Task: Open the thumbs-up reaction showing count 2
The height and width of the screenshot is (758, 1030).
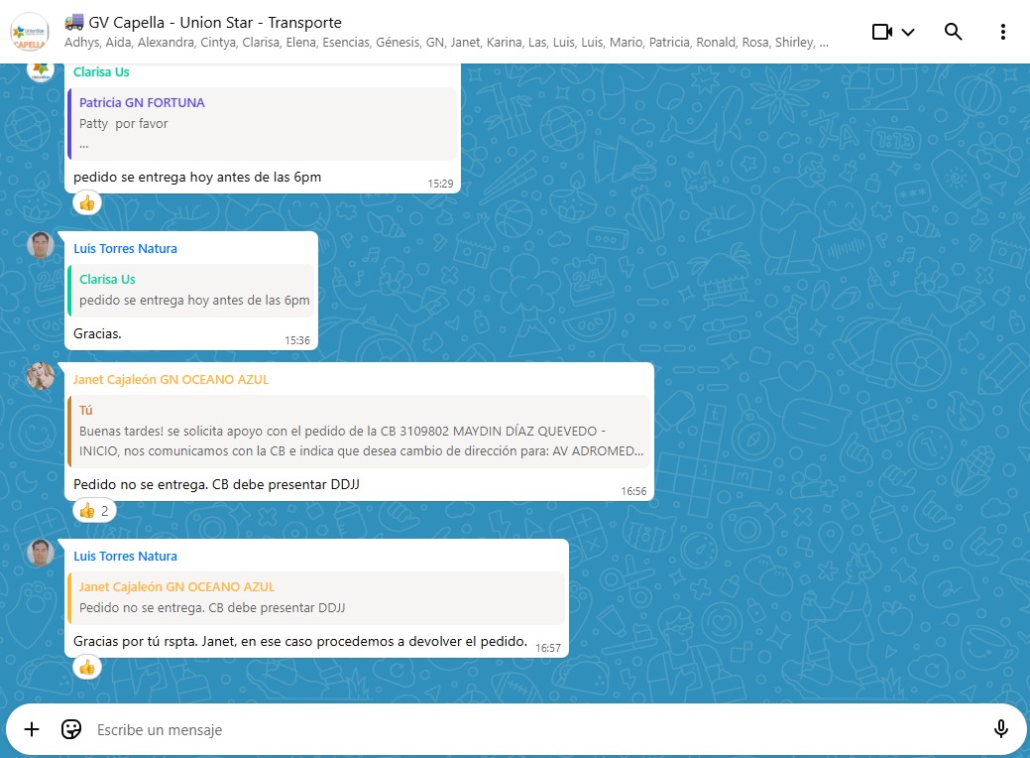Action: point(94,511)
